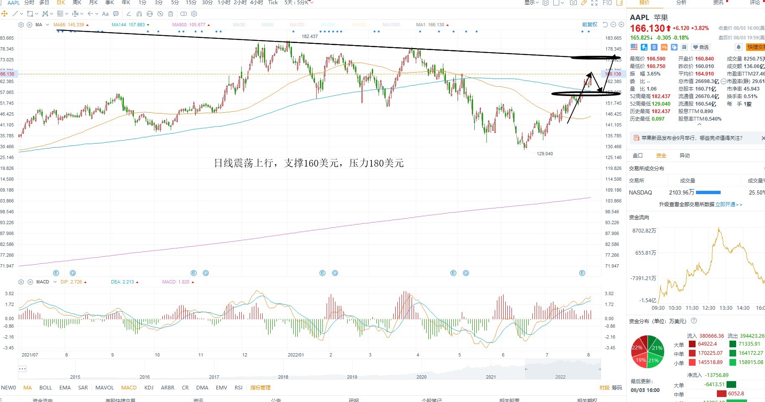The image size is (765, 402).
Task: Click the first earnings E marker
Action: tap(56, 273)
